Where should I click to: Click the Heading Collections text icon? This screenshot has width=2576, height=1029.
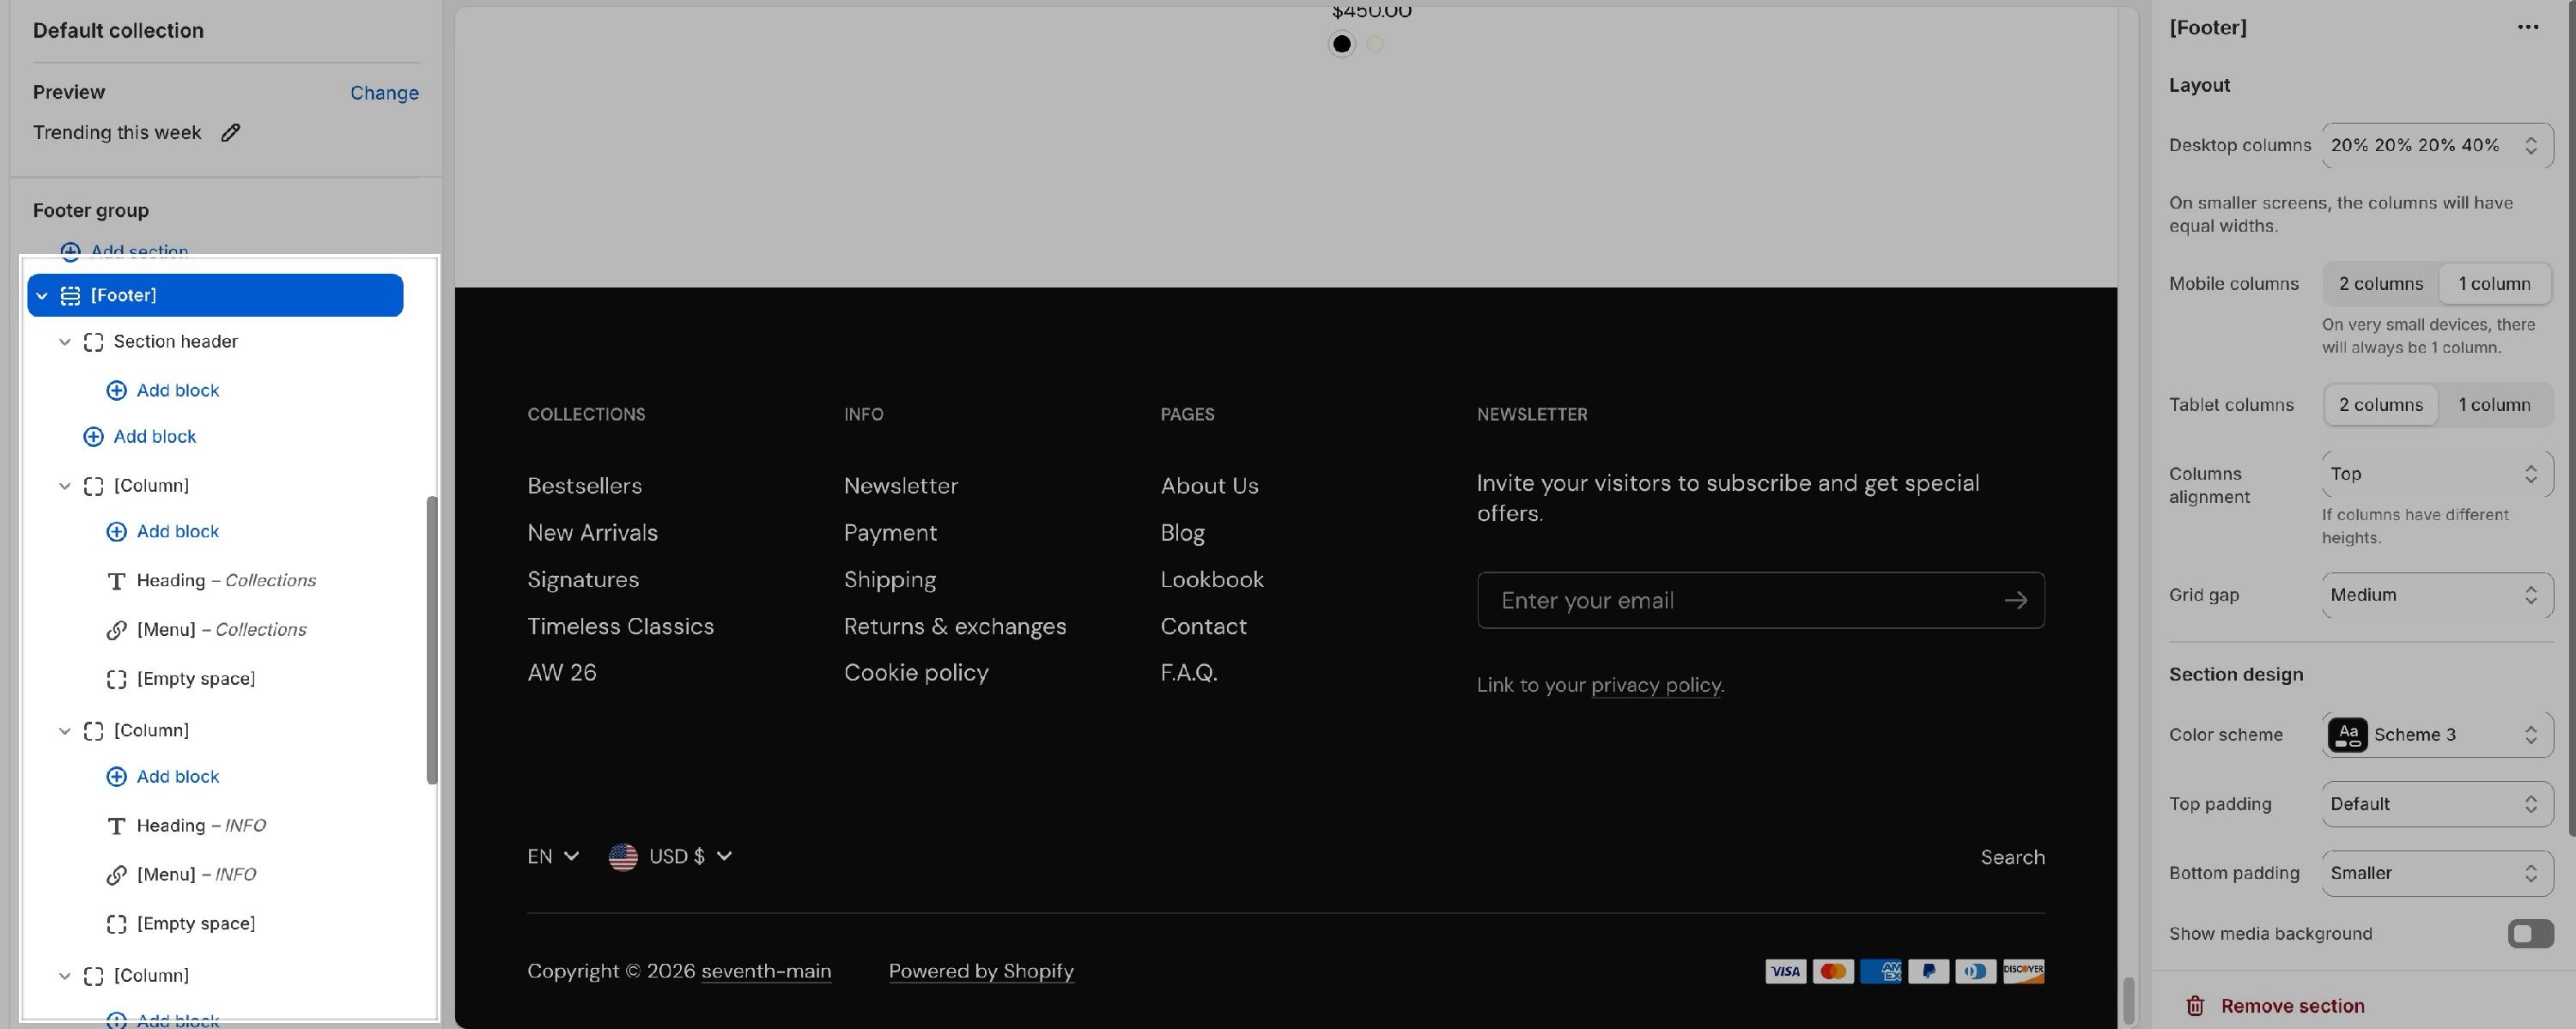(x=116, y=580)
